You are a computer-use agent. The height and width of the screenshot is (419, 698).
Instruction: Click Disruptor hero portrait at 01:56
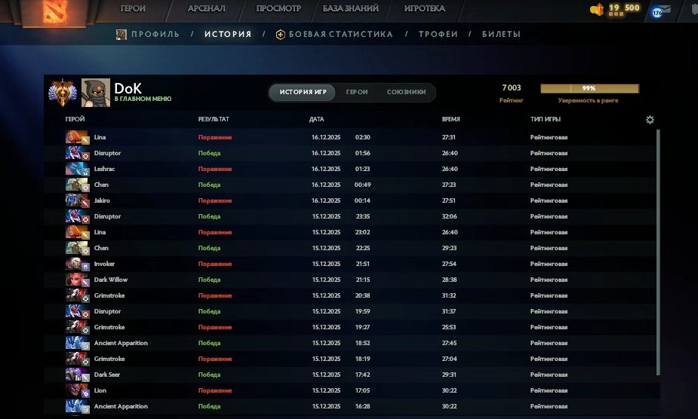(78, 153)
